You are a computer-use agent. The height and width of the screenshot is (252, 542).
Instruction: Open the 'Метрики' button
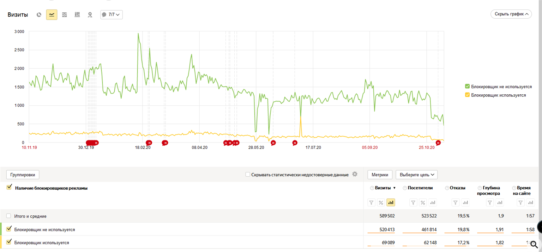pos(380,175)
